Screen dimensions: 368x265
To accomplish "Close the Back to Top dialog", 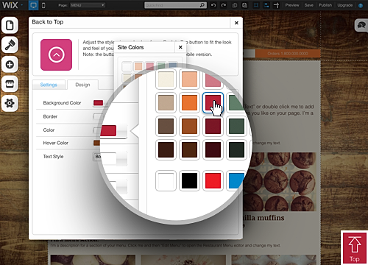I will point(236,23).
